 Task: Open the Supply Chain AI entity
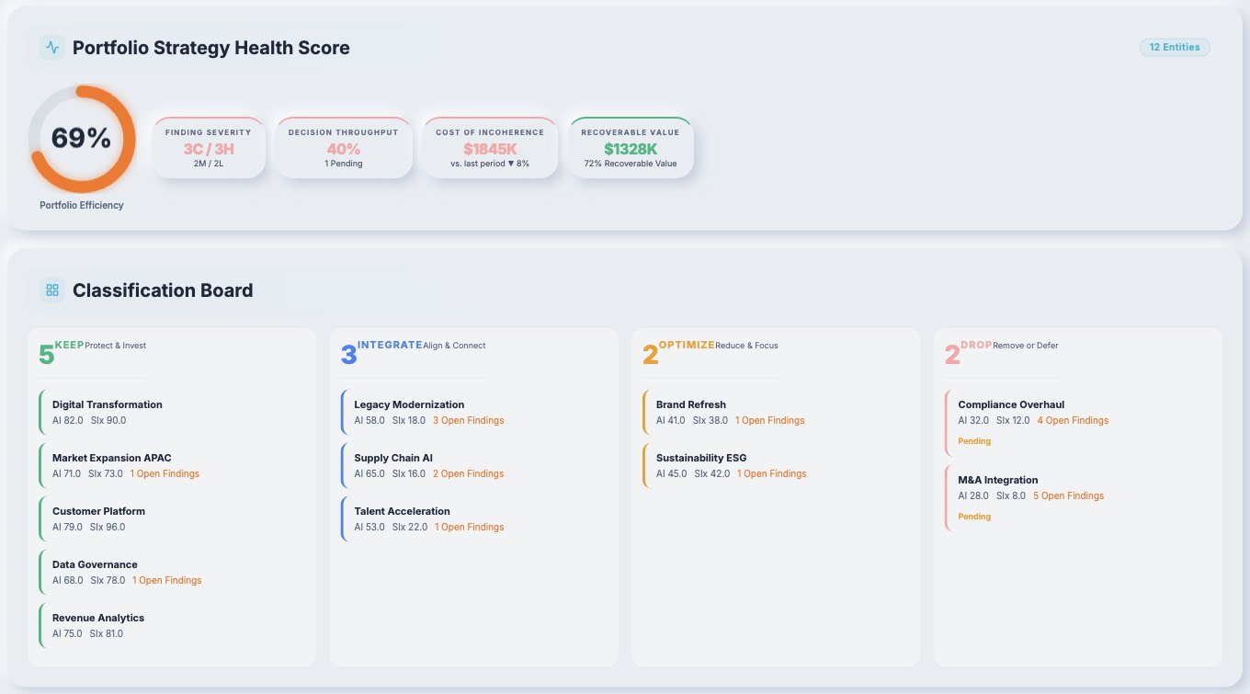pos(473,465)
